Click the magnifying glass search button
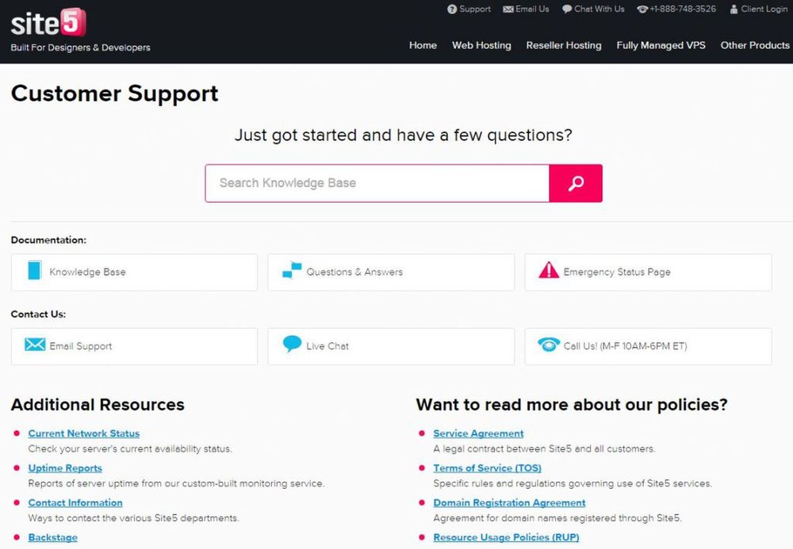793x549 pixels. [x=576, y=183]
